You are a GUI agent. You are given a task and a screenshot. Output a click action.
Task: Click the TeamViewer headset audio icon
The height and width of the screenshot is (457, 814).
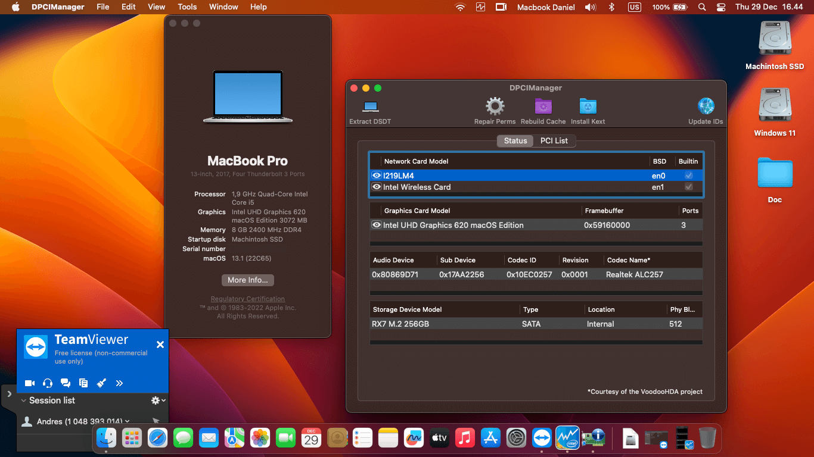click(48, 383)
